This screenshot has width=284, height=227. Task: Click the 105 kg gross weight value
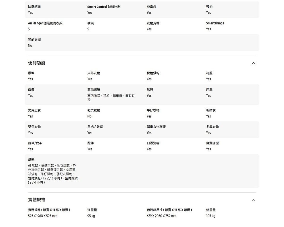[210, 216]
